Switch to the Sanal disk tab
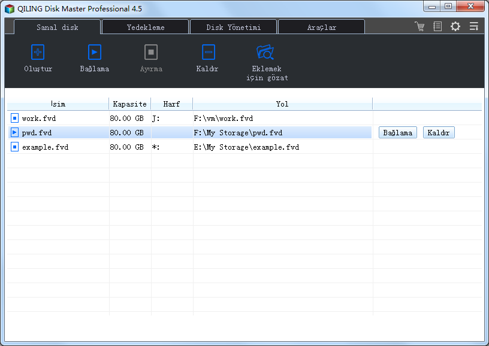The width and height of the screenshot is (489, 346). (x=58, y=28)
